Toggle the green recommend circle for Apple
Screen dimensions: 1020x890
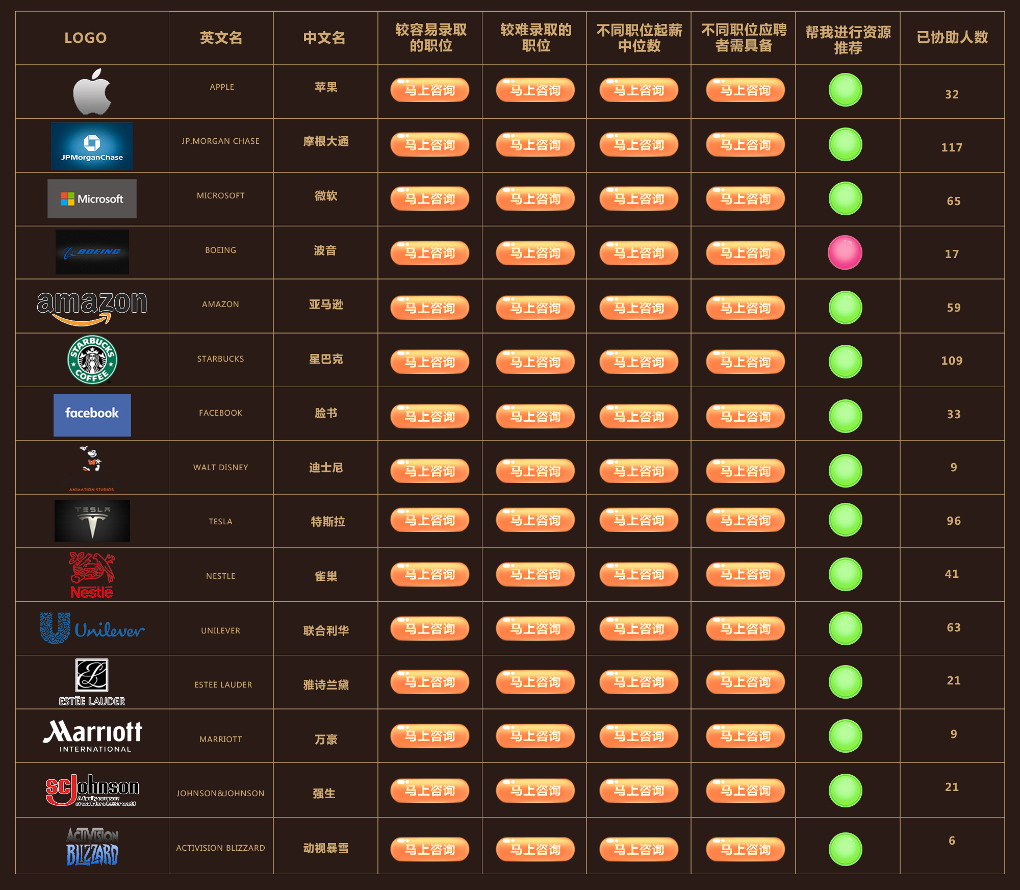845,90
